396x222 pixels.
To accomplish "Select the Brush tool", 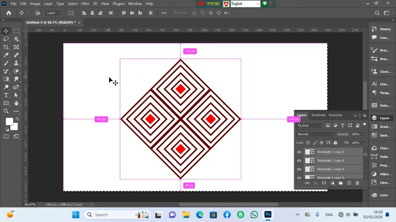I will pyautogui.click(x=6, y=63).
